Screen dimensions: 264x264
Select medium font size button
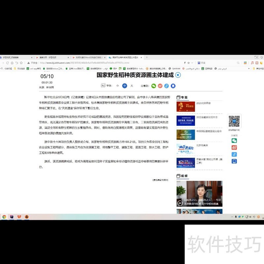125,86
